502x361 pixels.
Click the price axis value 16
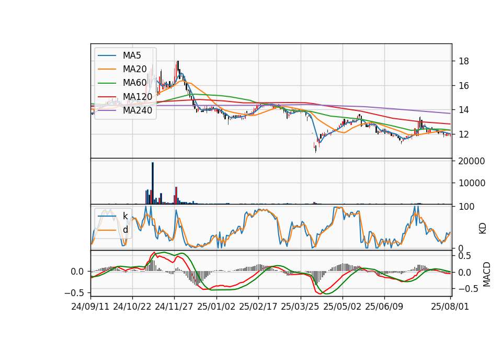pos(464,85)
